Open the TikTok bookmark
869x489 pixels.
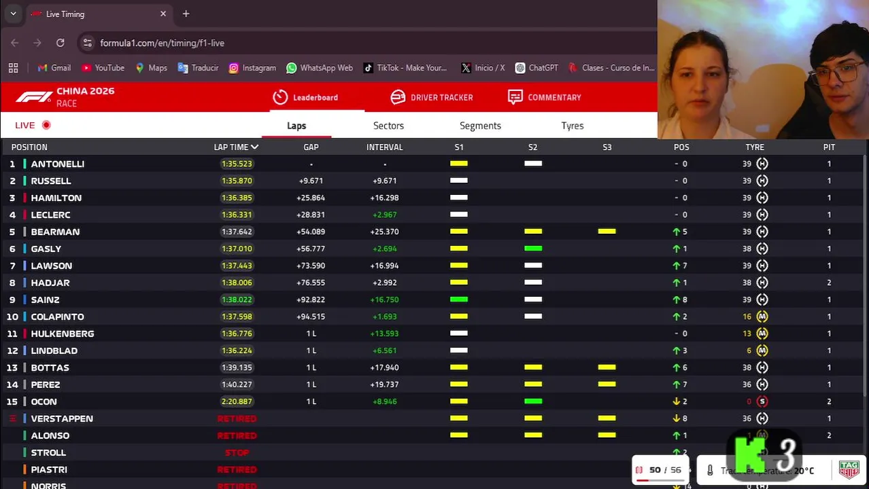[x=405, y=68]
